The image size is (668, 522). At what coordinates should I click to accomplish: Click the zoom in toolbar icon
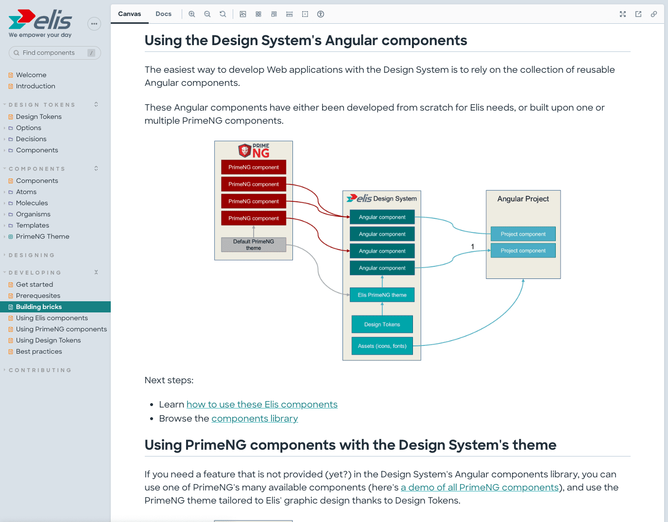(x=192, y=14)
